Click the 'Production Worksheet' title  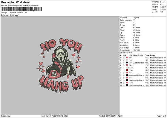click(16, 2)
